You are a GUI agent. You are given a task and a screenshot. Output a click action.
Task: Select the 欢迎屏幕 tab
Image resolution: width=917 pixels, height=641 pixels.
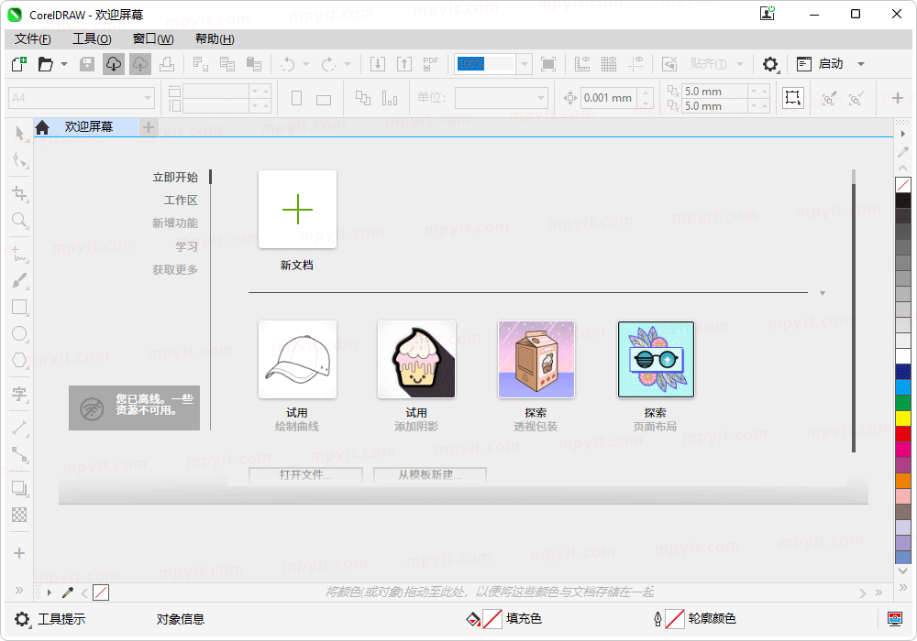pyautogui.click(x=86, y=126)
